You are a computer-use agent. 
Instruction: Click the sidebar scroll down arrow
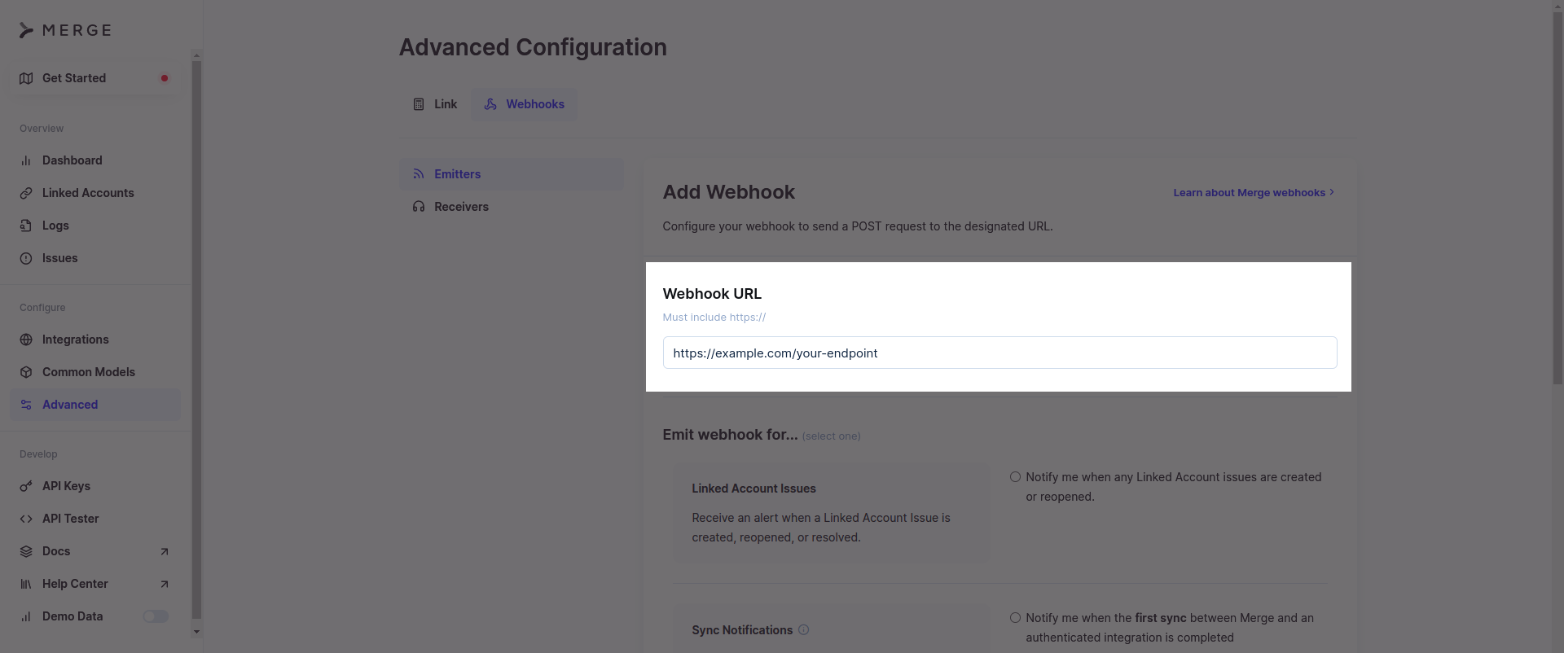[x=196, y=632]
